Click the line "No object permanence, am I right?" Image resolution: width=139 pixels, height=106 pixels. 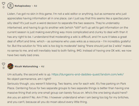pyautogui.click(x=29, y=79)
